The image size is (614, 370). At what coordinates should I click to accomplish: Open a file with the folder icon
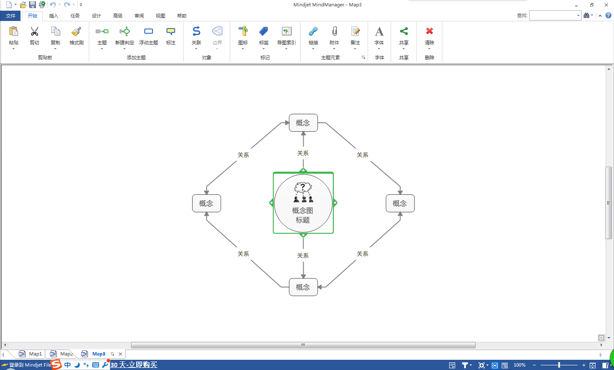(23, 5)
